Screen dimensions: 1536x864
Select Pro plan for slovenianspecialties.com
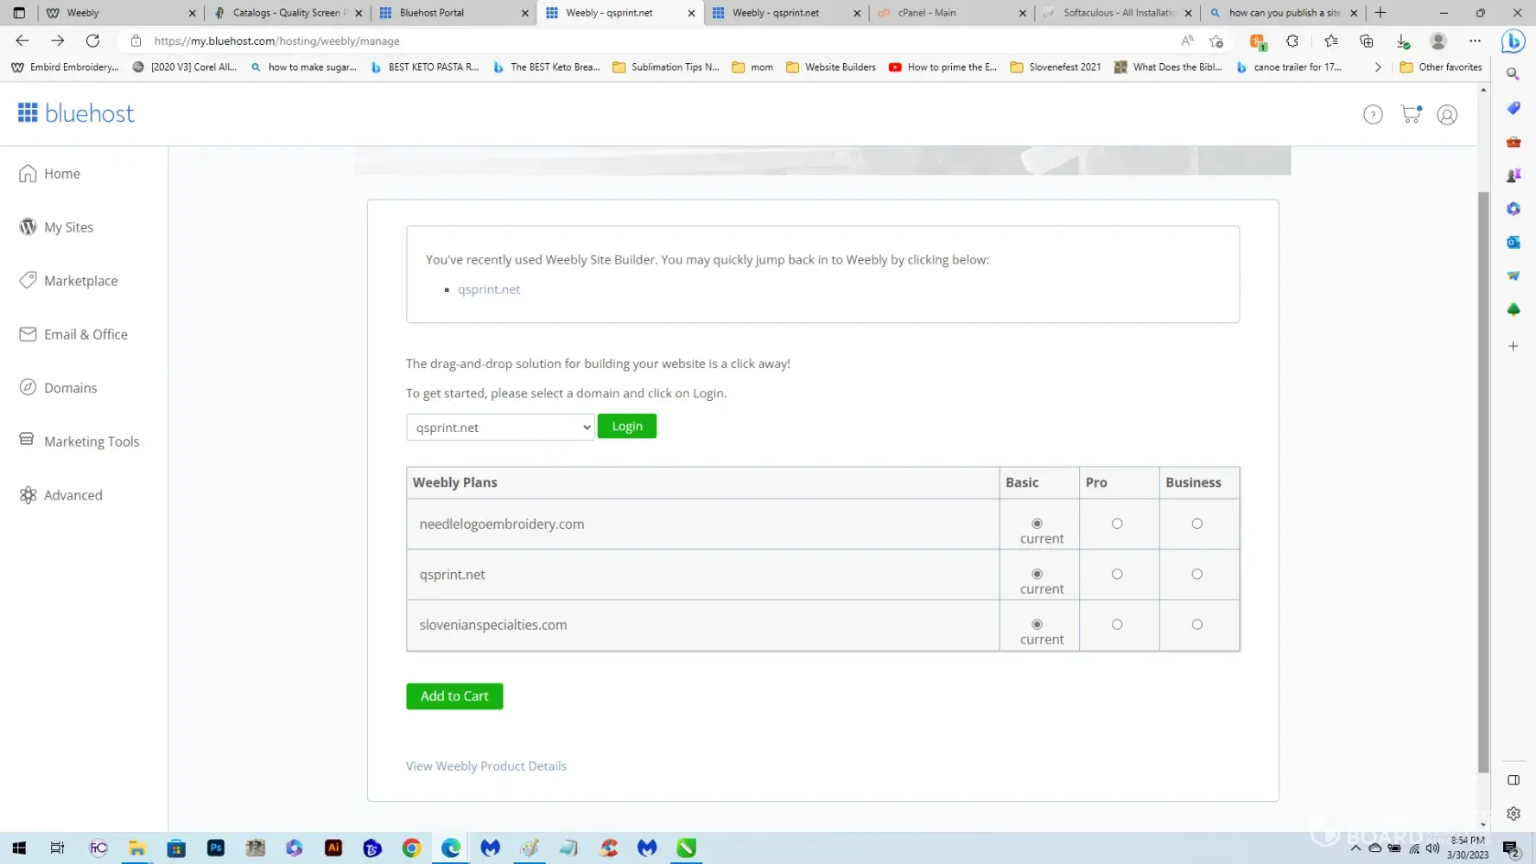(x=1117, y=625)
